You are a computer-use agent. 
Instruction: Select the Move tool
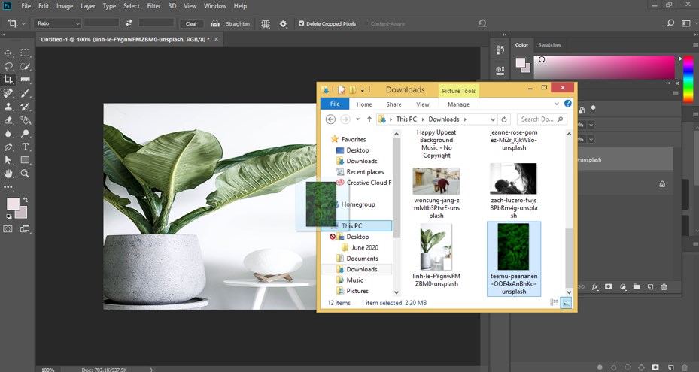[x=8, y=53]
